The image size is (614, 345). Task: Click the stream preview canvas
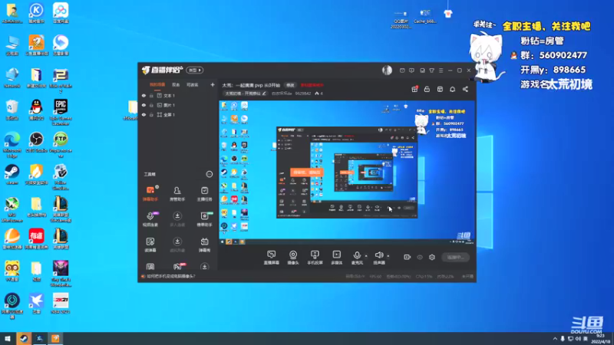(347, 173)
